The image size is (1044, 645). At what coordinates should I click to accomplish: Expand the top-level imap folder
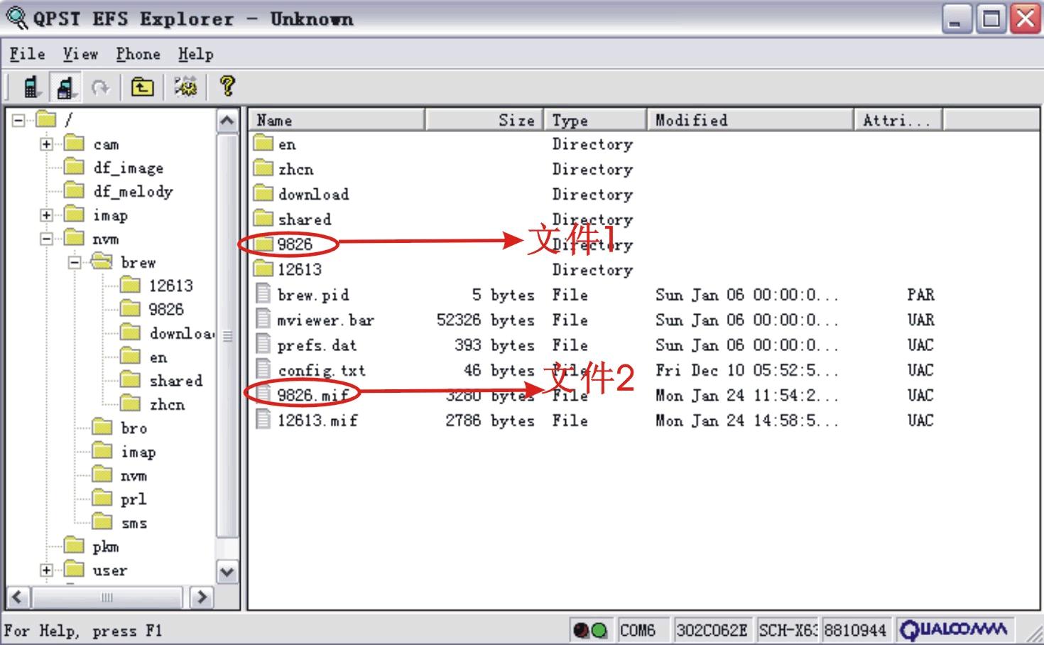click(x=46, y=215)
